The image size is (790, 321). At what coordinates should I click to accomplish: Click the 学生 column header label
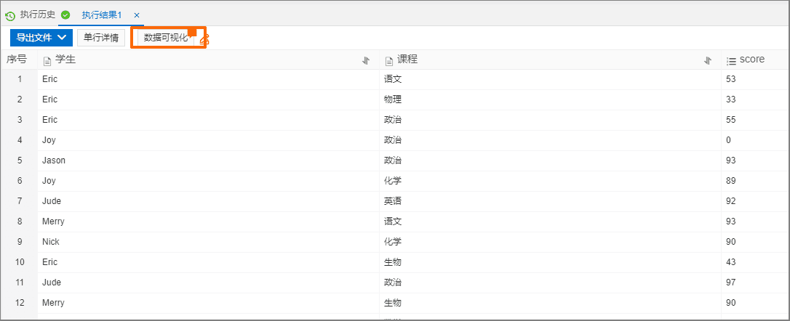tap(65, 60)
